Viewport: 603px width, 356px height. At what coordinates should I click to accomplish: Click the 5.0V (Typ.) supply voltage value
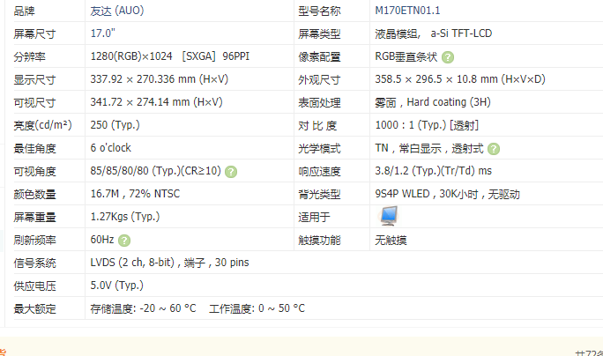tap(116, 286)
